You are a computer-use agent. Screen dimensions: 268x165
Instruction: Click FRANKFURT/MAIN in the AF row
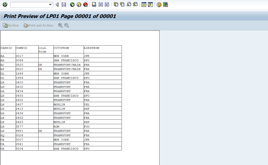67,69
